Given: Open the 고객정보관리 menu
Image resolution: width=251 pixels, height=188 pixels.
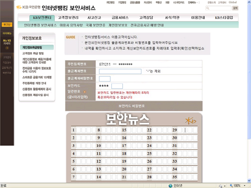Looking at the screenshot, I should pos(68,18).
